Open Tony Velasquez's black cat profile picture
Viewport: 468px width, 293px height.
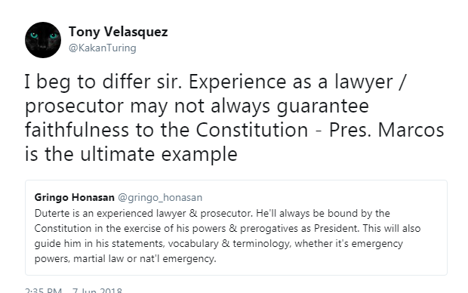[43, 40]
